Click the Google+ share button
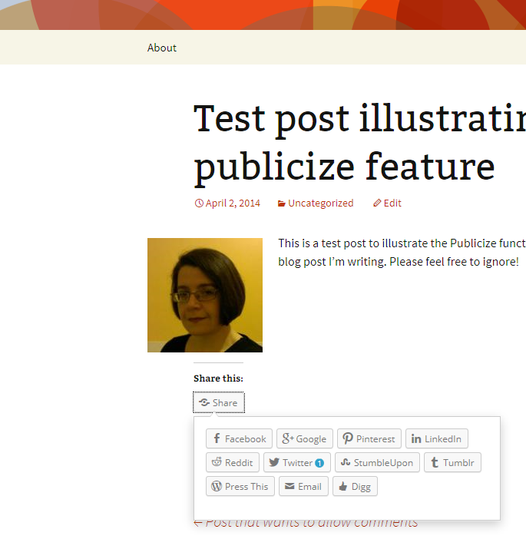This screenshot has height=539, width=526. click(304, 439)
